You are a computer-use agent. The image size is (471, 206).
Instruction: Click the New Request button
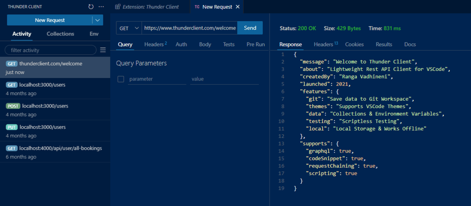(50, 20)
